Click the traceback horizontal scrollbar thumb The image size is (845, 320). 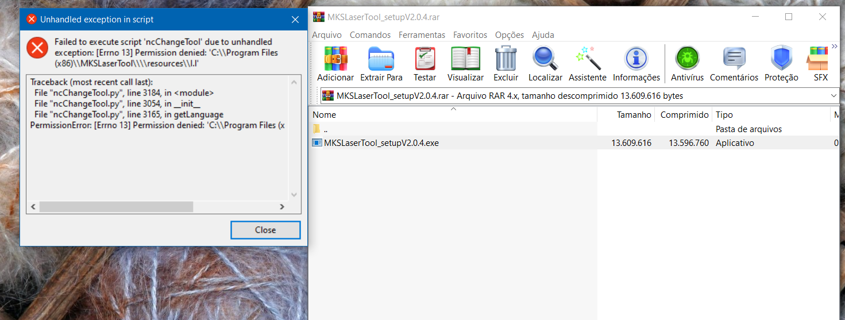click(116, 206)
